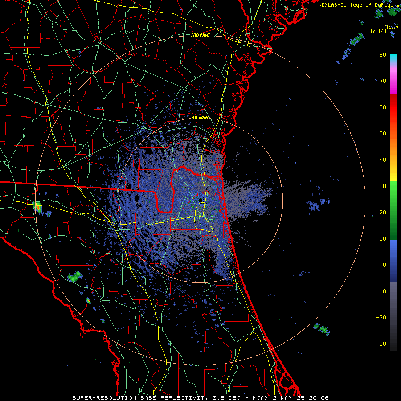The image size is (401, 401).
Task: Pick the green band of the color bar
Action: 393,210
